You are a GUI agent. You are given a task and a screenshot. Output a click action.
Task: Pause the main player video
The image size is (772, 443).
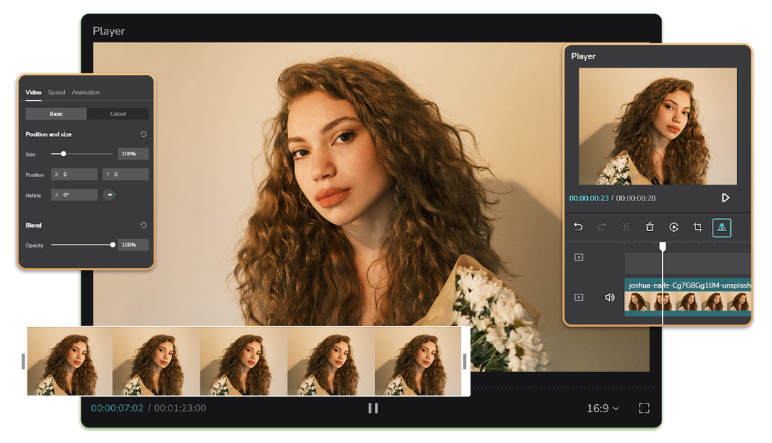coord(373,408)
